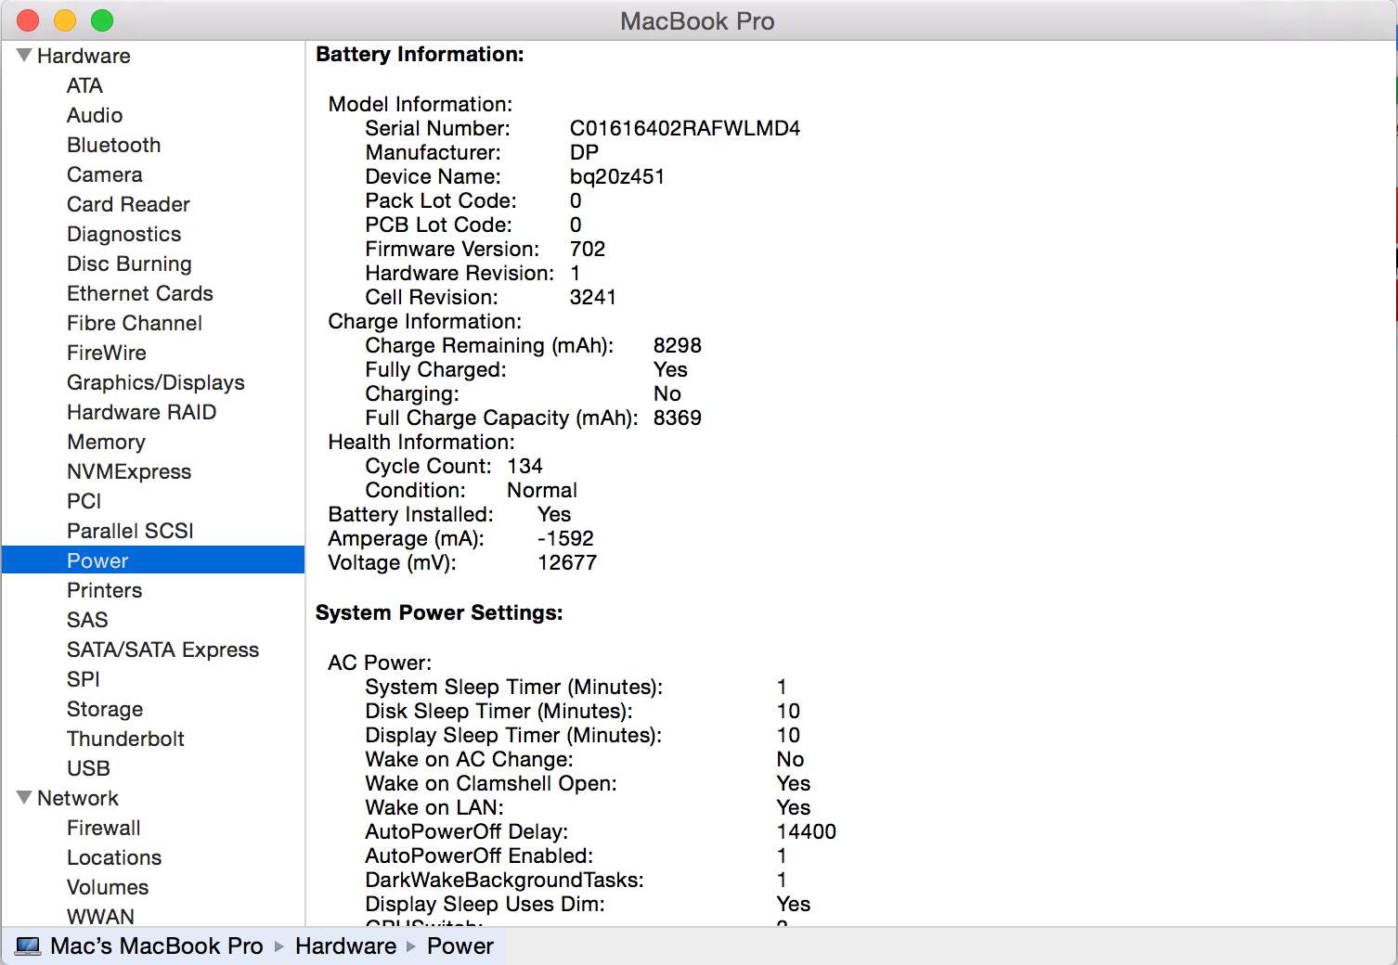The width and height of the screenshot is (1398, 965).
Task: Select WWAN under Network
Action: tap(100, 917)
